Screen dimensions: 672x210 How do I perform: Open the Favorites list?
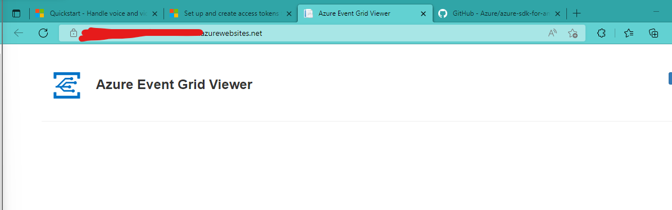pos(629,33)
